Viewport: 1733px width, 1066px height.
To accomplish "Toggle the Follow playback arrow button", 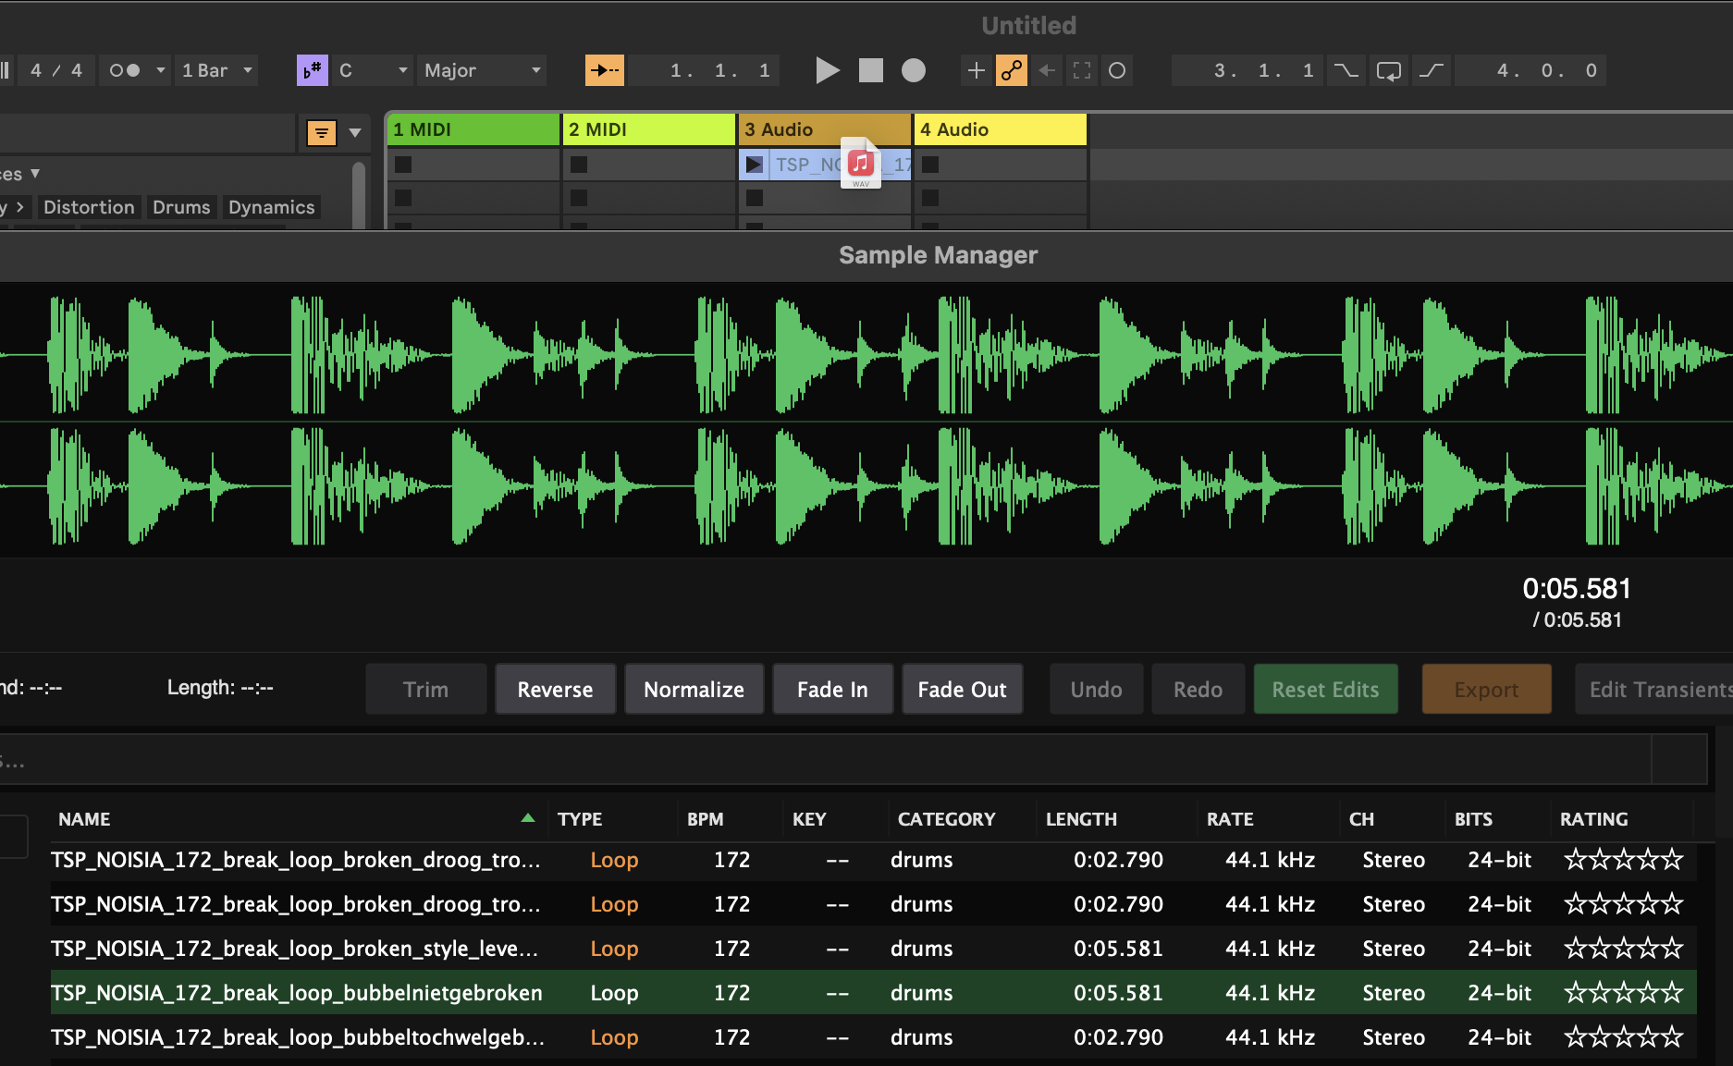I will 604,70.
